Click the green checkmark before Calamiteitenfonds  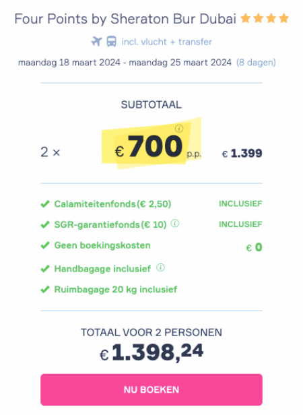click(x=45, y=204)
